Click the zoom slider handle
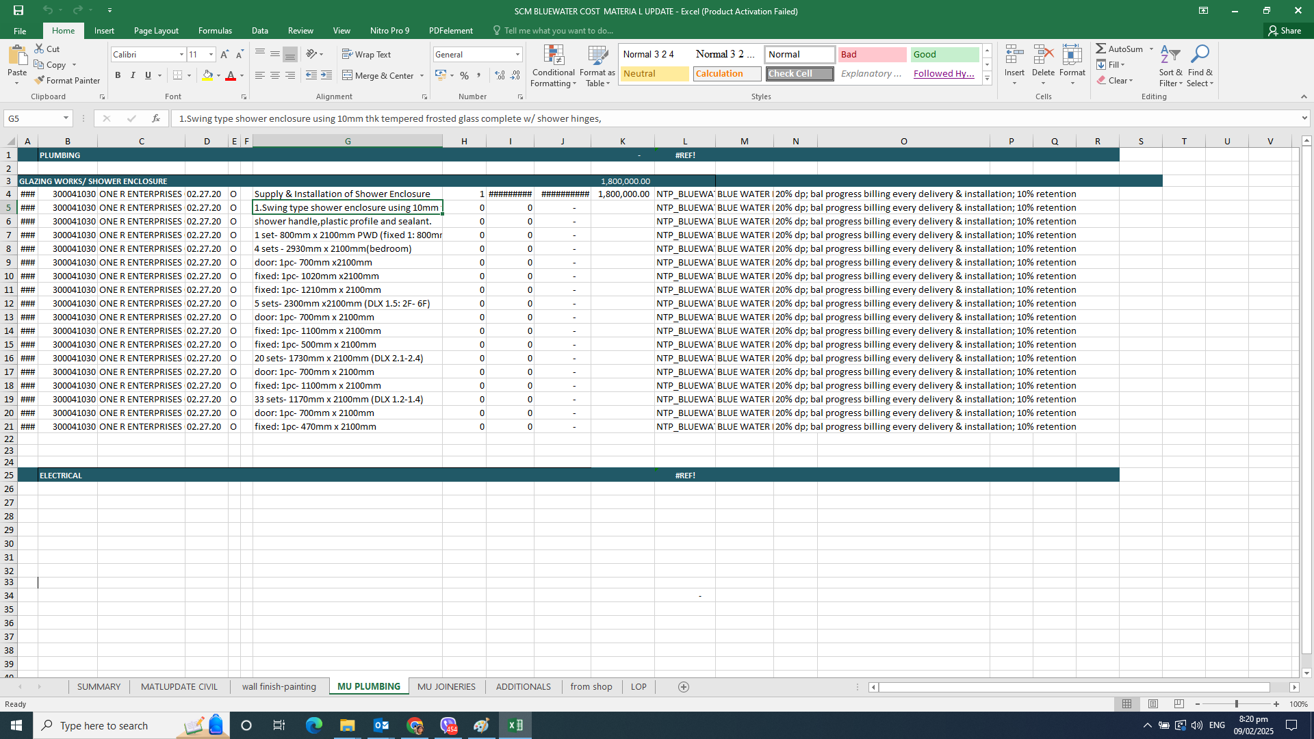Viewport: 1314px width, 739px height. (1236, 704)
